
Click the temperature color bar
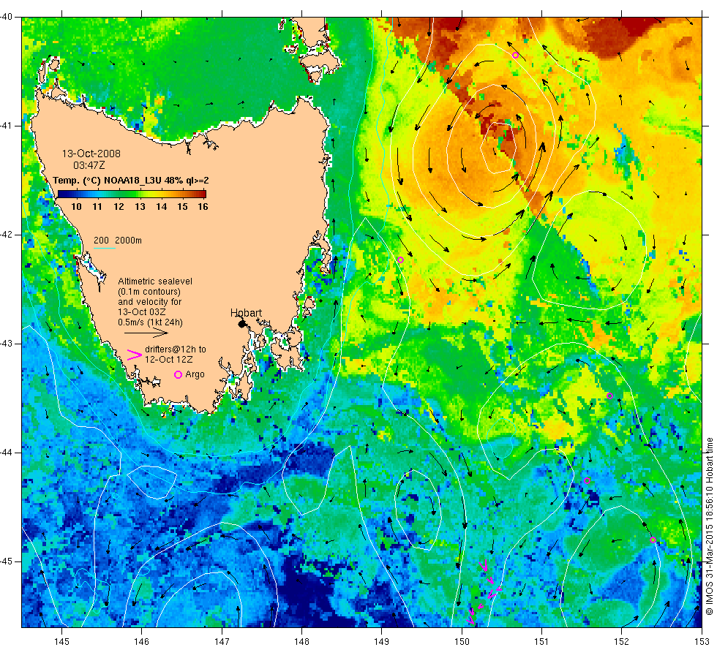(132, 194)
